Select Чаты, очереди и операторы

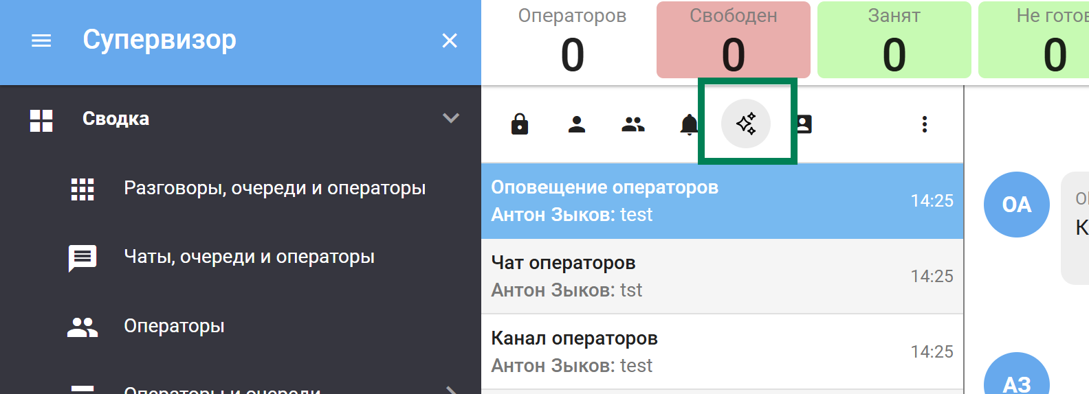click(249, 257)
